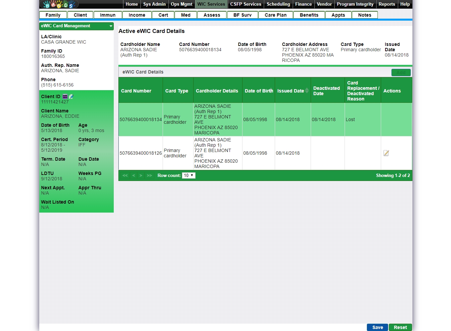Select the lost card row 5076639400018134
This screenshot has width=451, height=331.
point(141,119)
